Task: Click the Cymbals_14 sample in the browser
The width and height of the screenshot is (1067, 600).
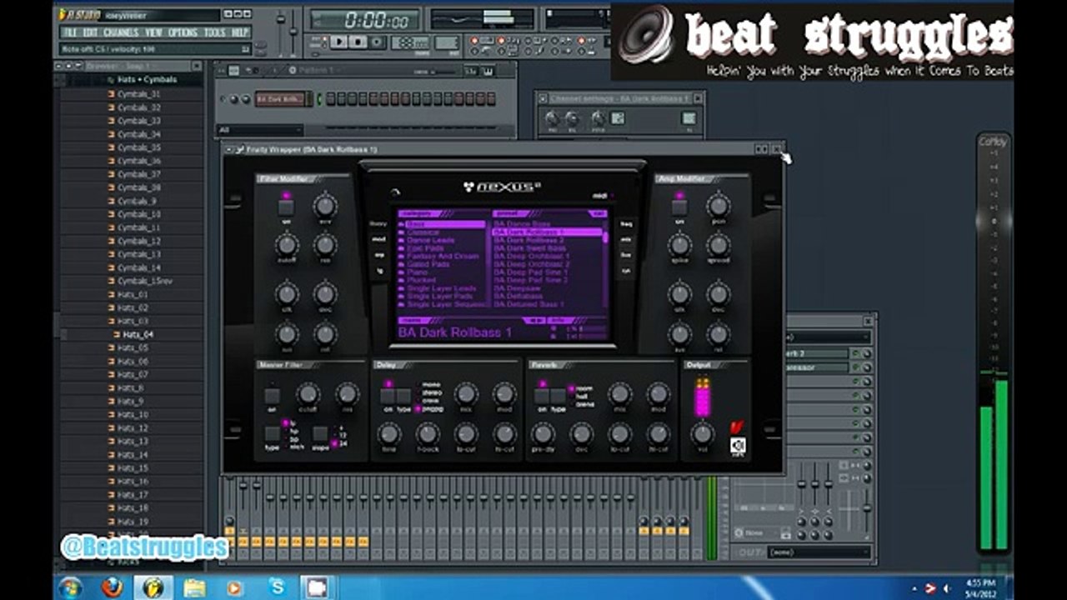Action: click(138, 267)
